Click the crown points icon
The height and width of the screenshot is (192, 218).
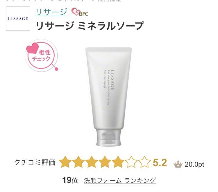pyautogui.click(x=178, y=164)
